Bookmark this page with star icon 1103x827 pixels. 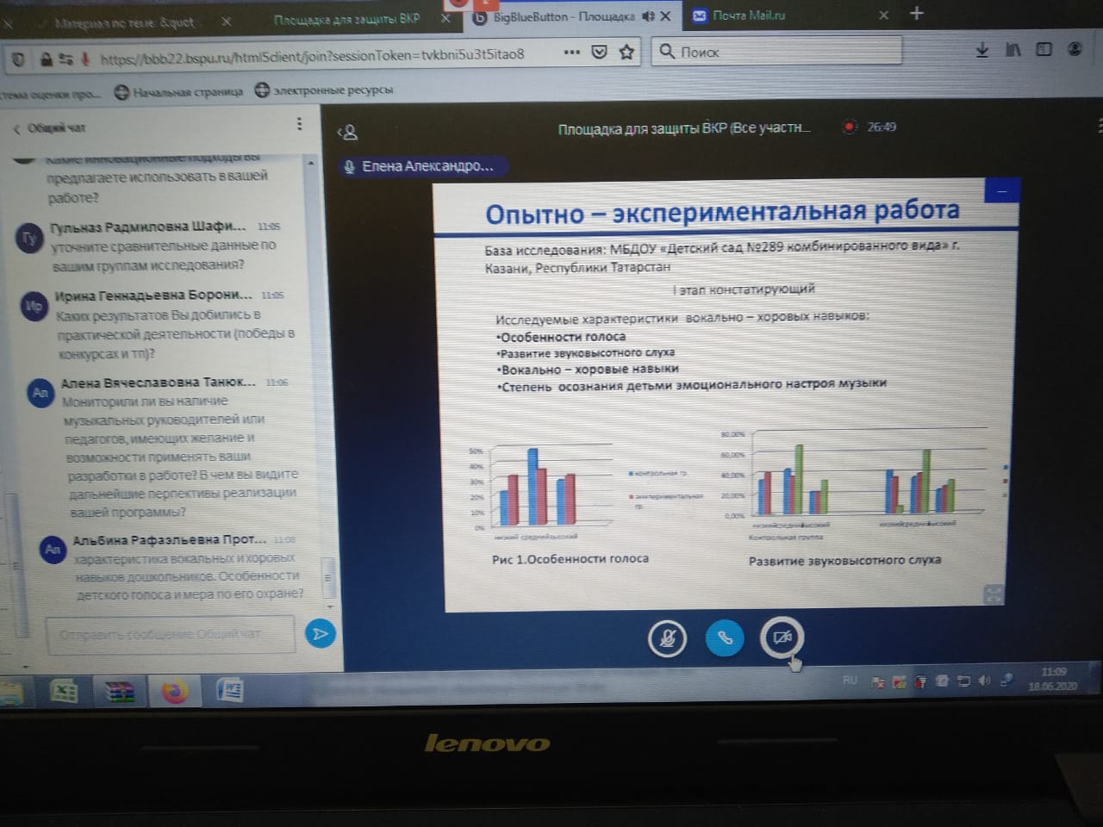pos(626,53)
